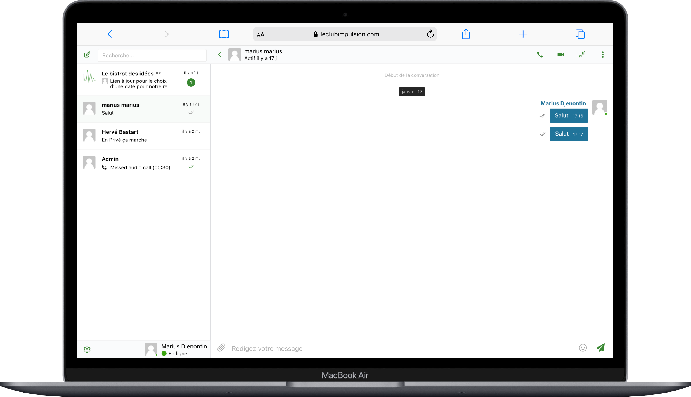Go back with Safari's back arrow
The width and height of the screenshot is (691, 397).
click(x=110, y=34)
